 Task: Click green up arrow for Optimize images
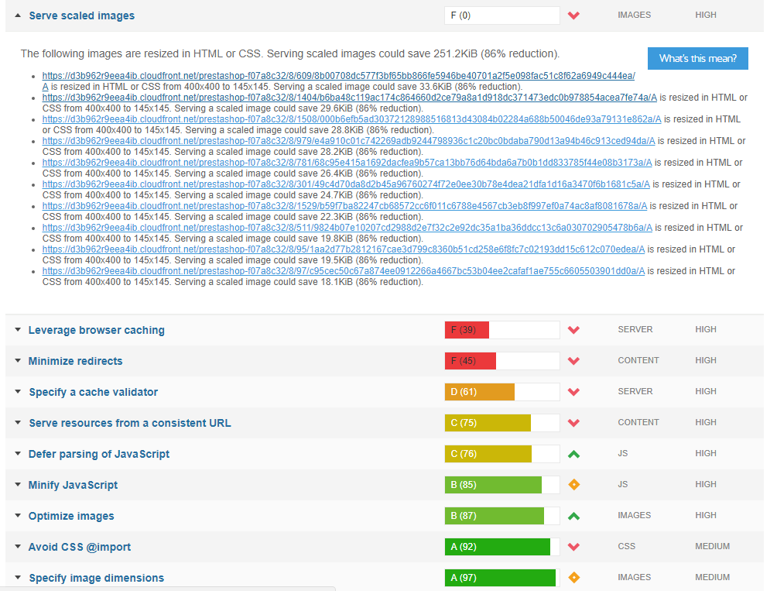click(x=573, y=516)
